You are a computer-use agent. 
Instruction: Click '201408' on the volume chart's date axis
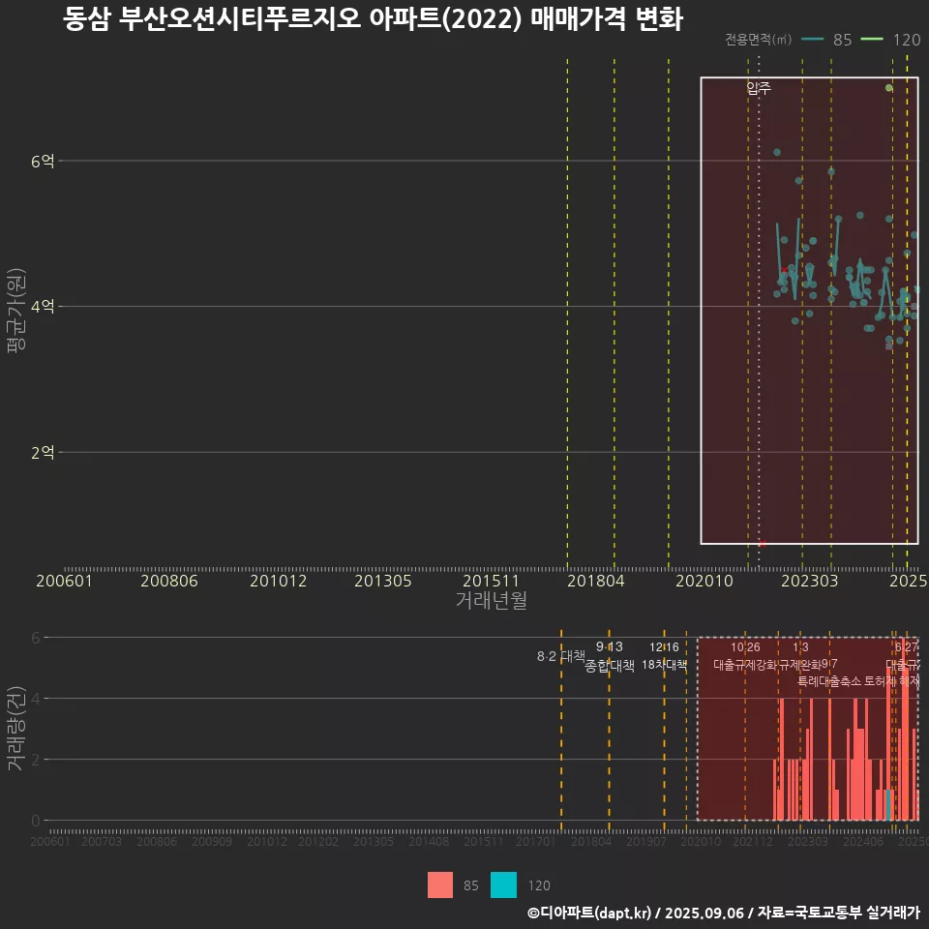click(429, 841)
